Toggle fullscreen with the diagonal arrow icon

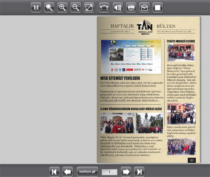[x=89, y=8]
